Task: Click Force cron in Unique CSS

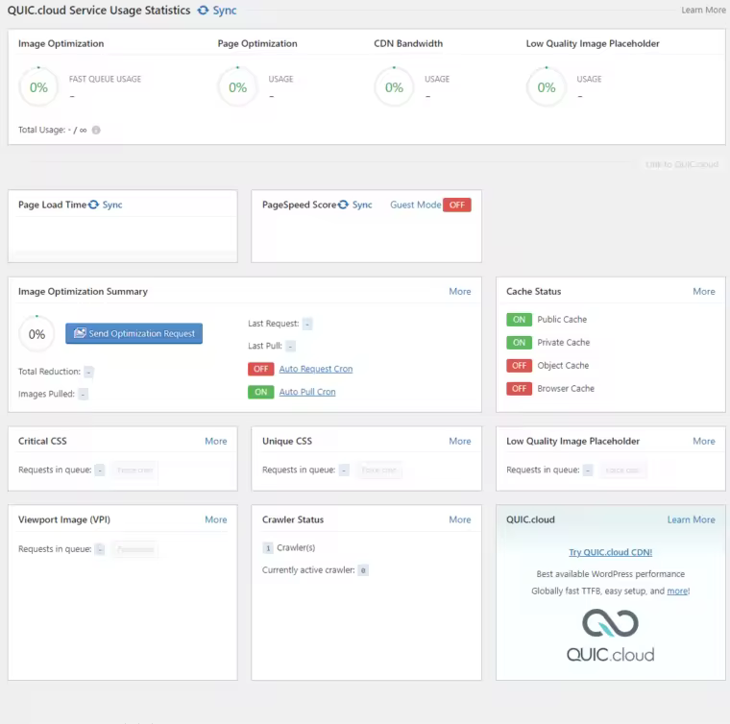Action: pos(379,470)
